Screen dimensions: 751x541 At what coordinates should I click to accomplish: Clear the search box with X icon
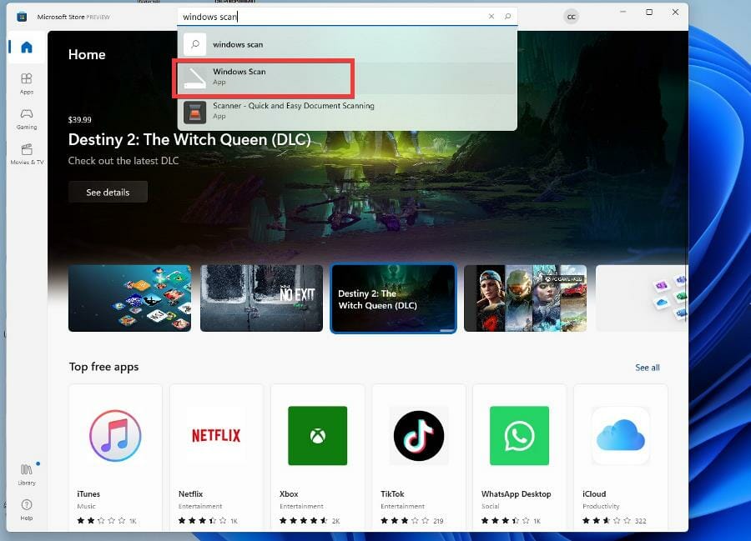491,17
